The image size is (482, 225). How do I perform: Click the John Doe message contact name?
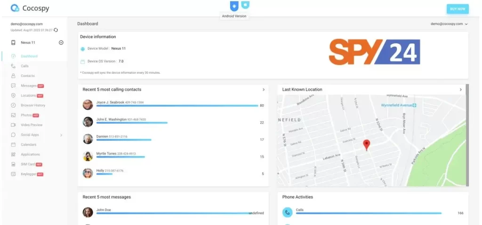pyautogui.click(x=104, y=210)
